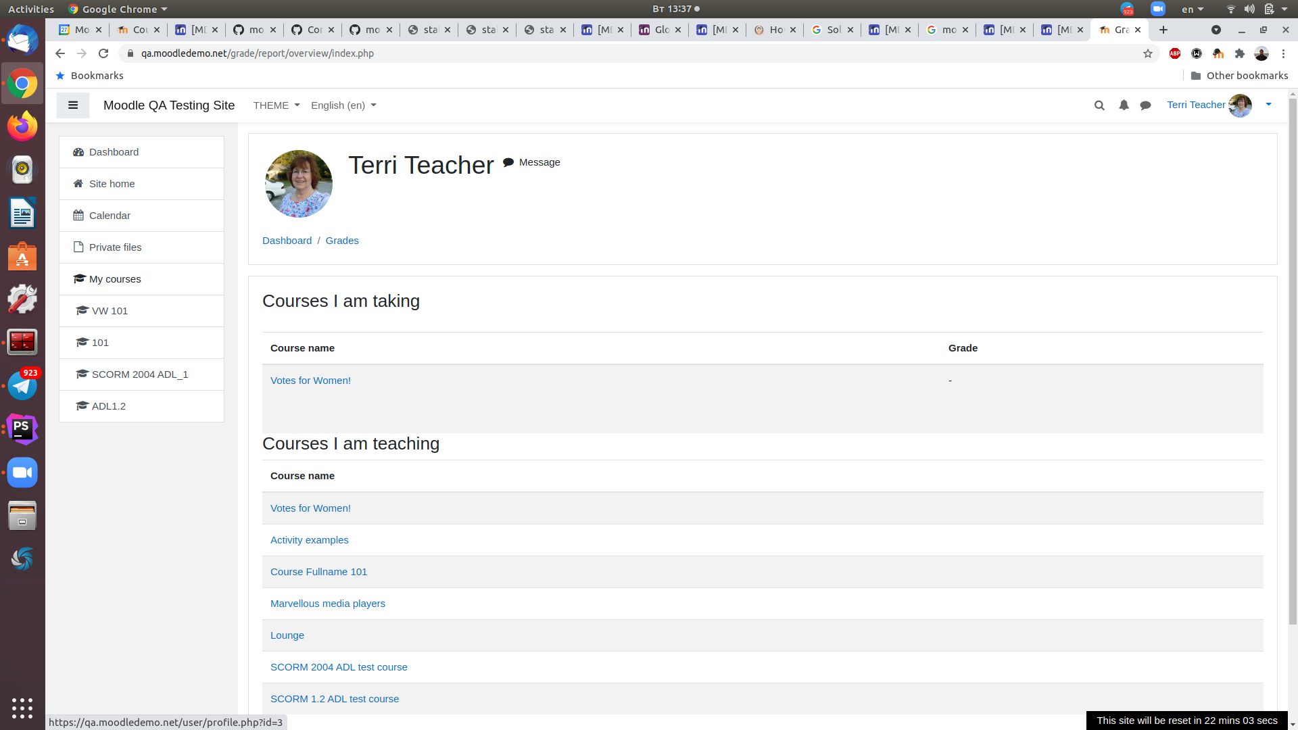This screenshot has height=730, width=1298.
Task: Open 101 course in sidebar
Action: (141, 343)
